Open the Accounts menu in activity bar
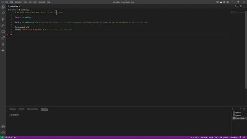 coord(3,127)
